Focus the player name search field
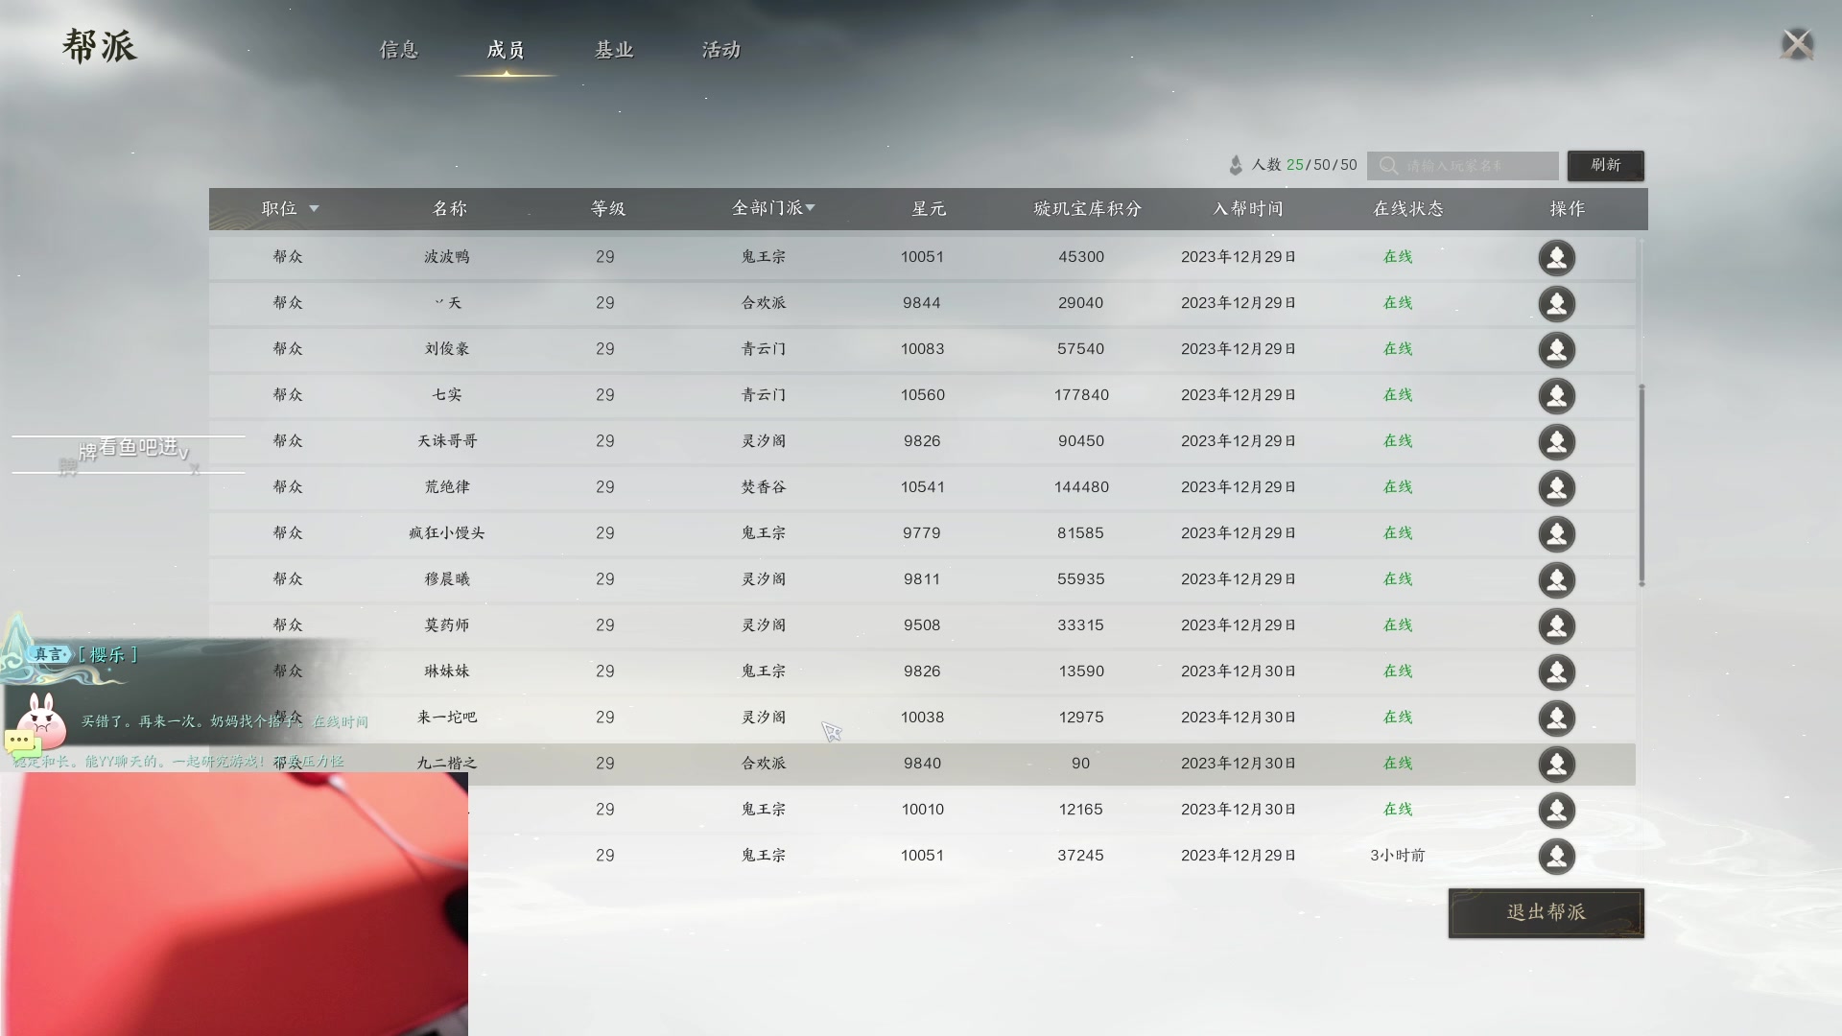This screenshot has width=1842, height=1036. 1477,166
